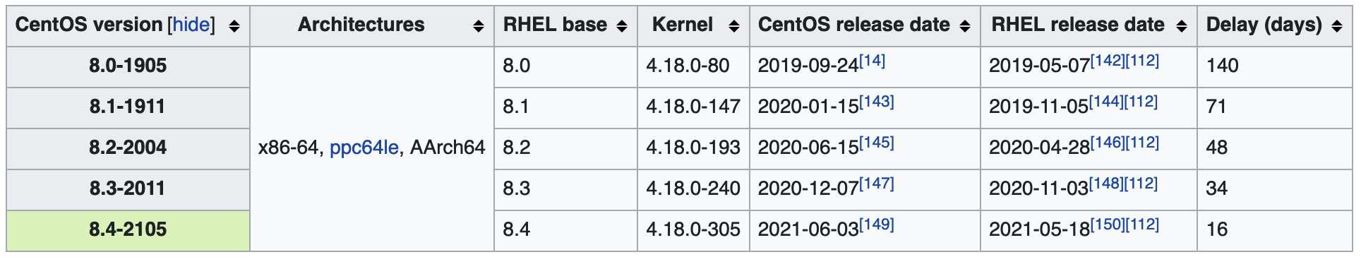Open reference 142 for RHEL 2019-05-07
This screenshot has height=257, width=1361.
(1108, 61)
